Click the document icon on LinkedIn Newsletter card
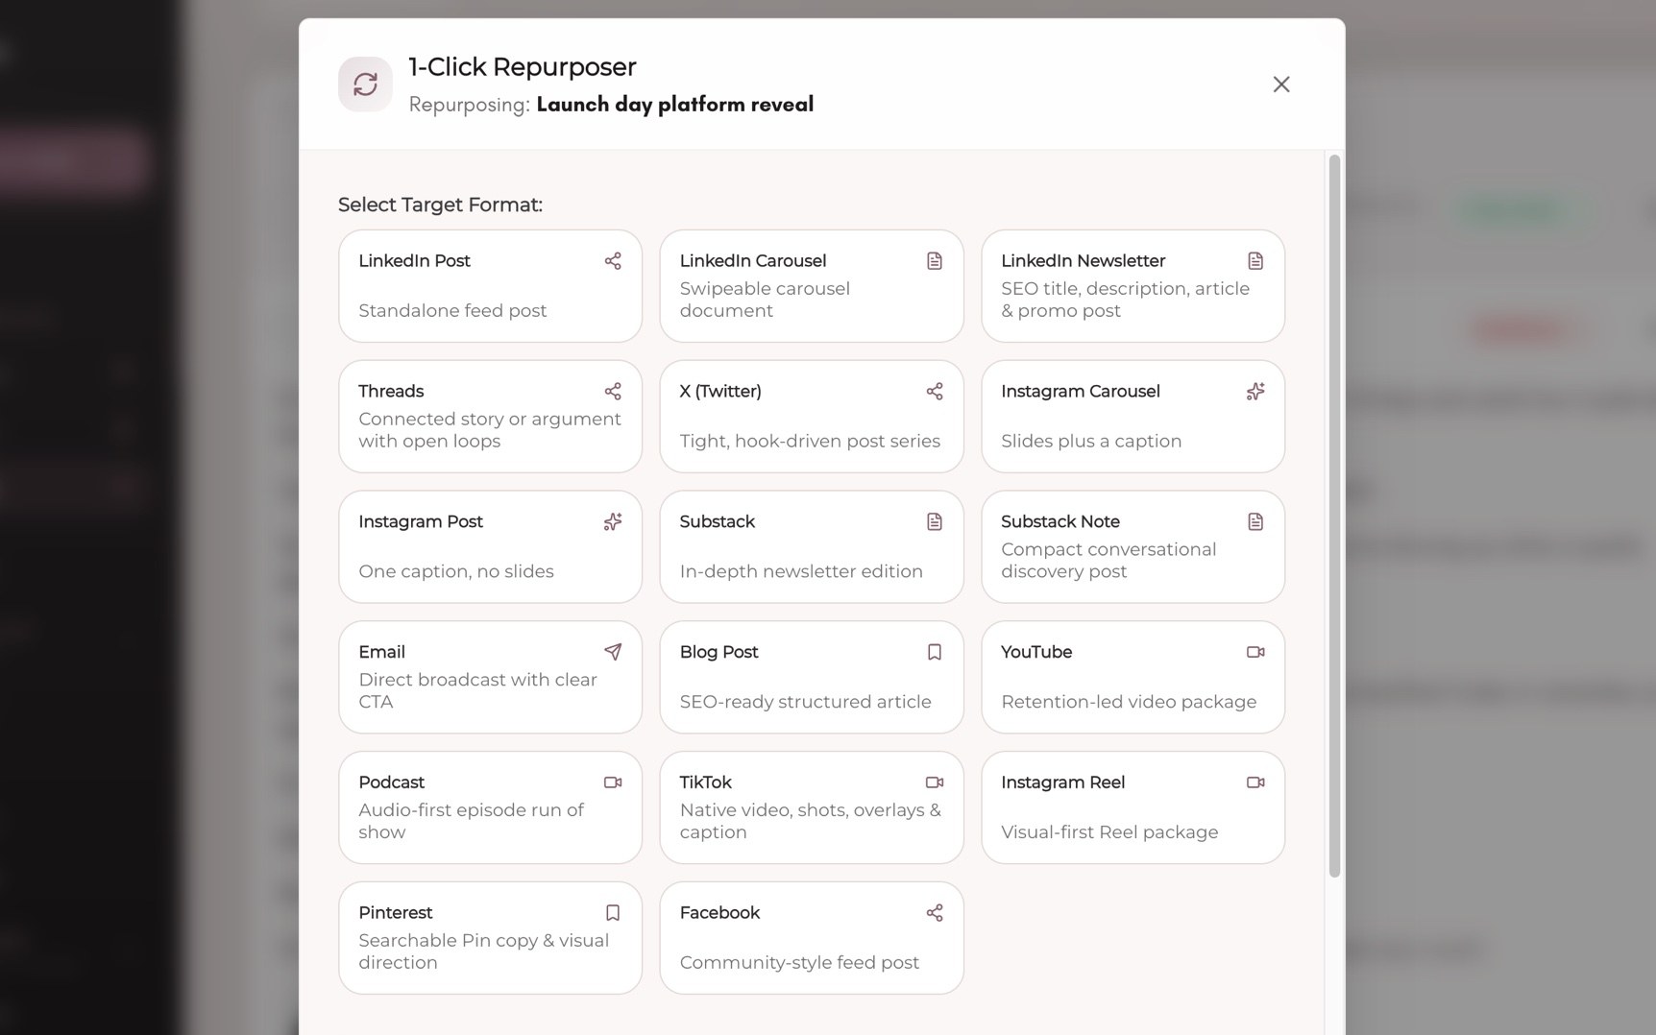The width and height of the screenshot is (1656, 1035). click(x=1255, y=261)
